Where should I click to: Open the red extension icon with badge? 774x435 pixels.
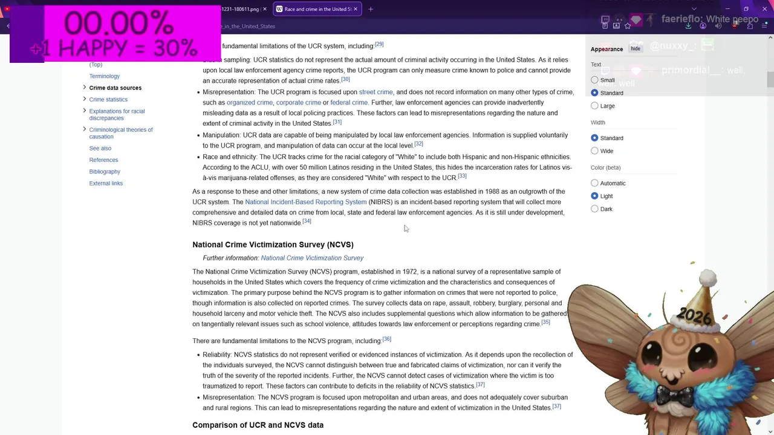click(x=735, y=25)
